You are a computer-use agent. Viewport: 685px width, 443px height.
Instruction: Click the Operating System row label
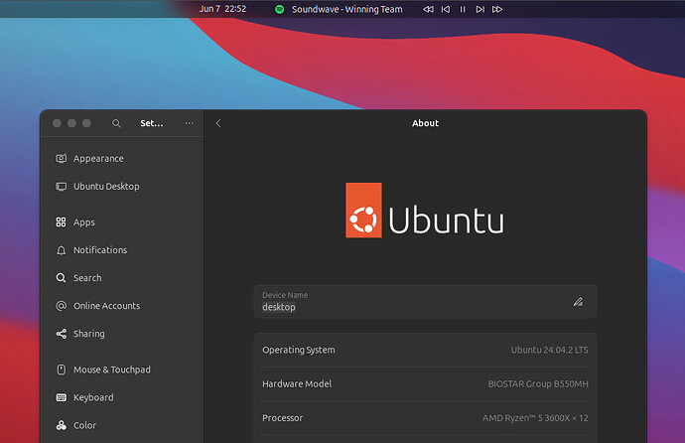299,350
